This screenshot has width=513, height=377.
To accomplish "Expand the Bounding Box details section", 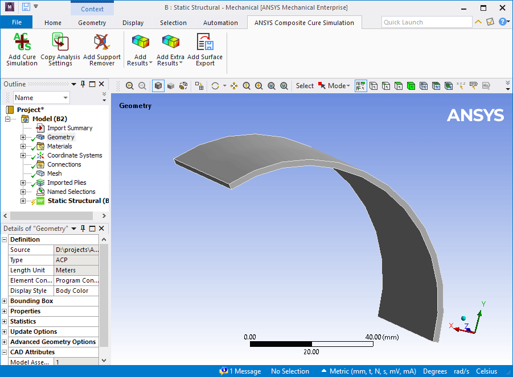I will pos(5,301).
